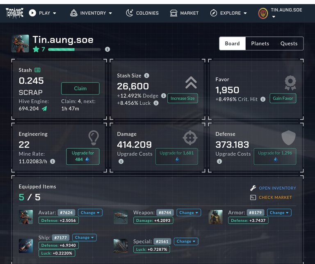Click the Special #2561 tag
The height and width of the screenshot is (264, 315).
(x=162, y=241)
